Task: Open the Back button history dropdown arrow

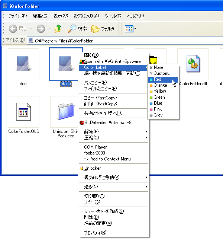Action: [x=31, y=29]
